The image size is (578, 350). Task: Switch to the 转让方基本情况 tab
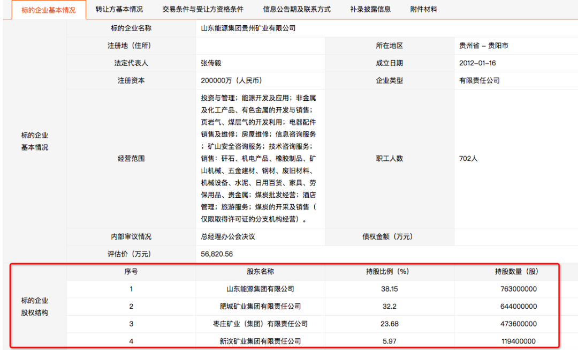point(119,9)
